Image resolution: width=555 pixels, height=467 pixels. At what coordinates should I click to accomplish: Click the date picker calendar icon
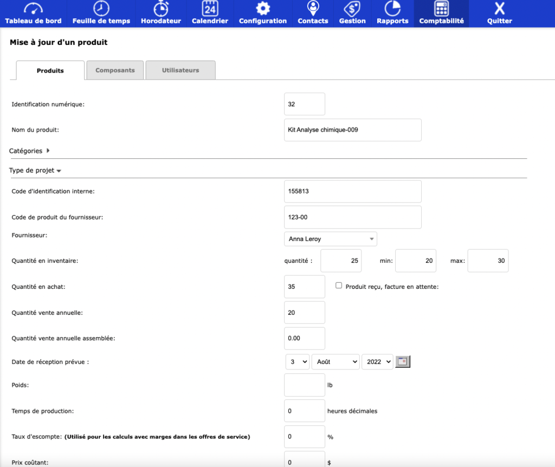(x=403, y=362)
